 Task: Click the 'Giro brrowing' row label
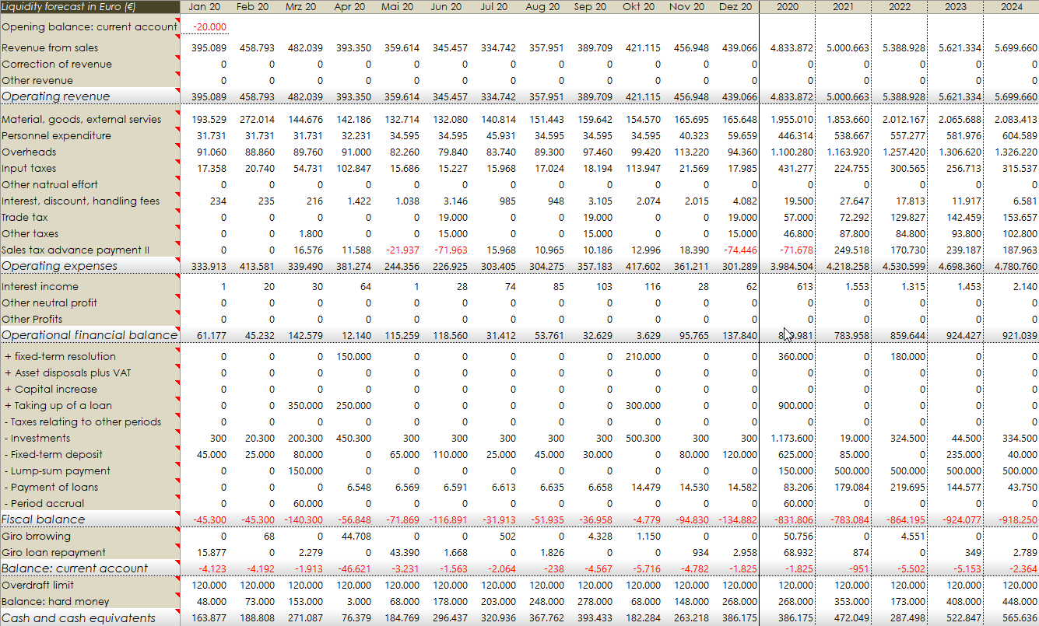pyautogui.click(x=36, y=537)
